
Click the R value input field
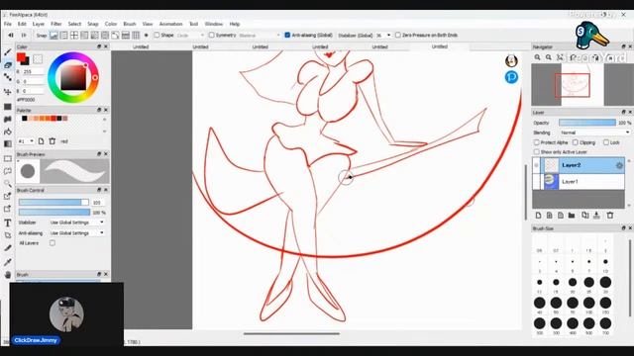point(33,71)
